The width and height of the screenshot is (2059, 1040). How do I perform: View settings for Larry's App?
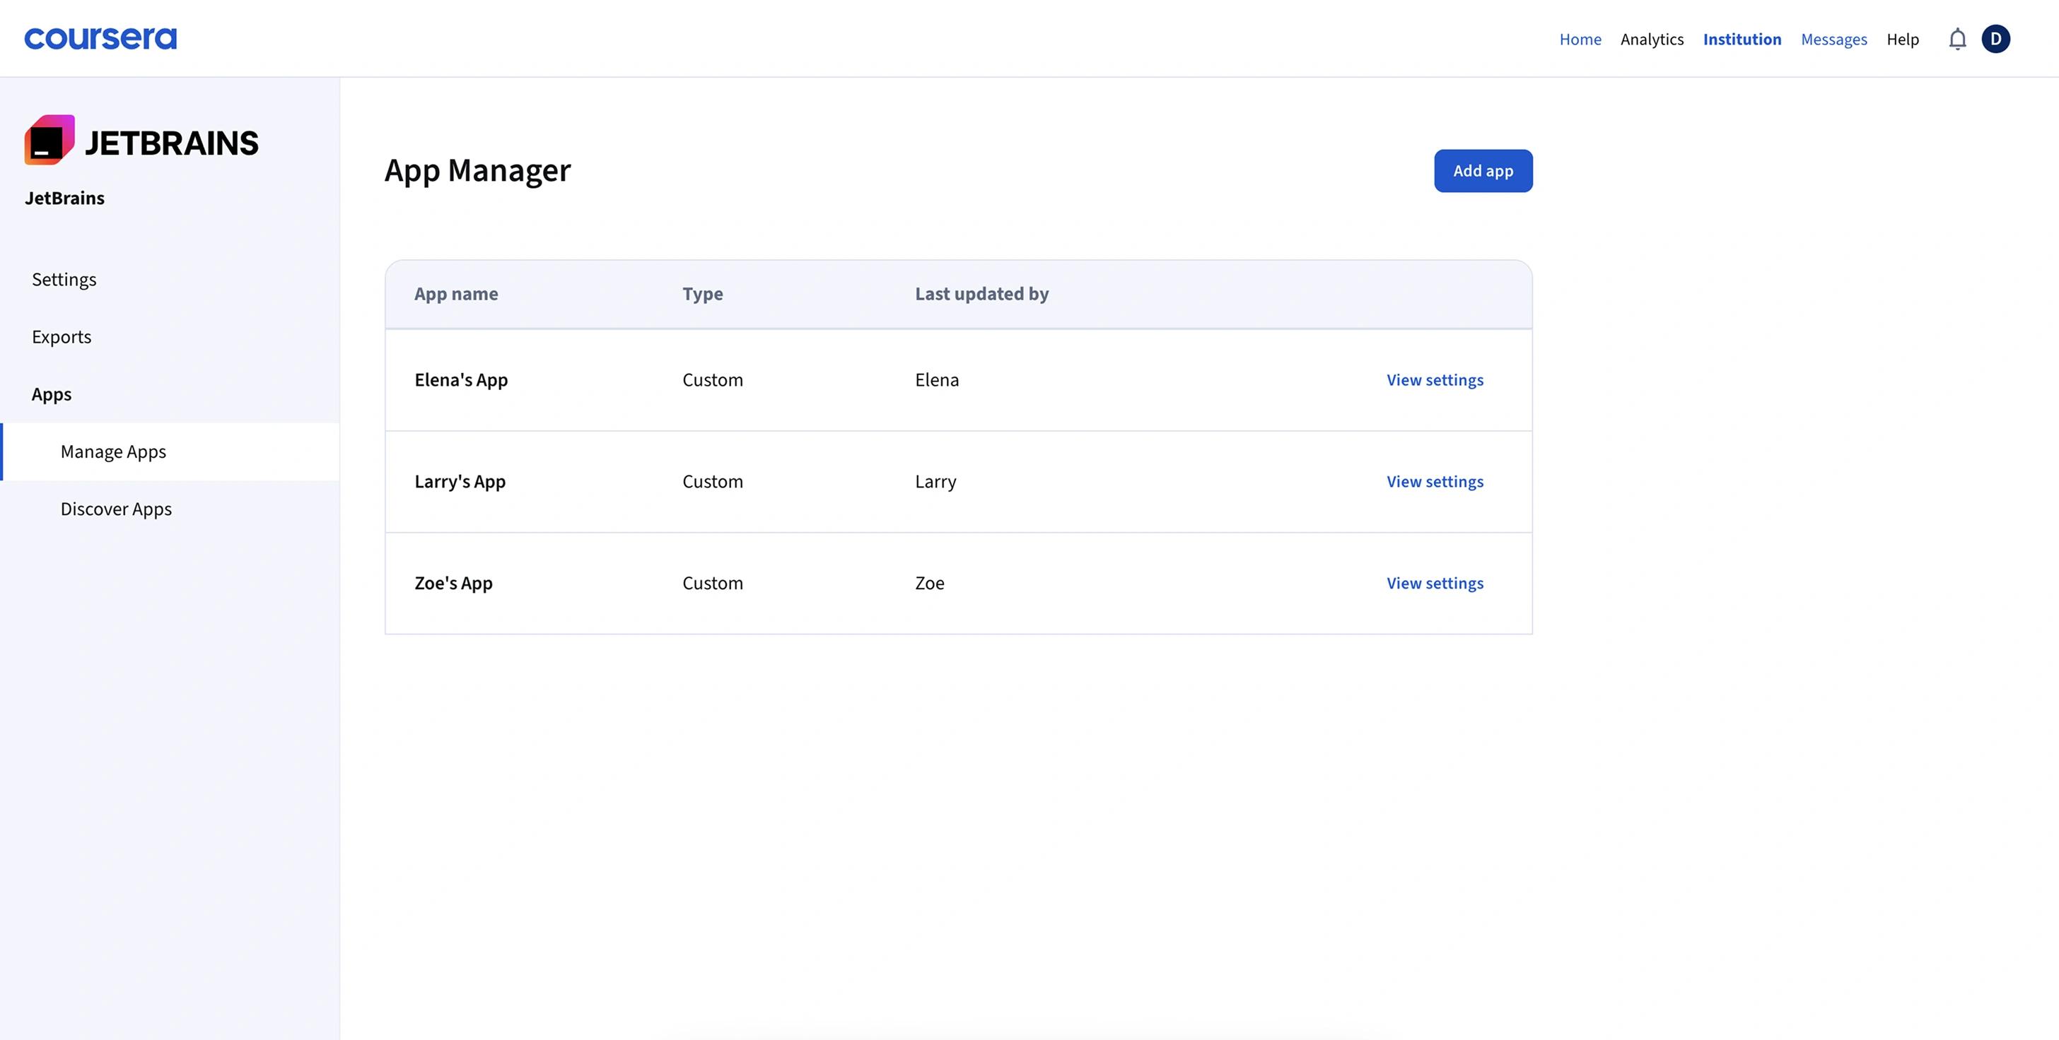(1434, 482)
